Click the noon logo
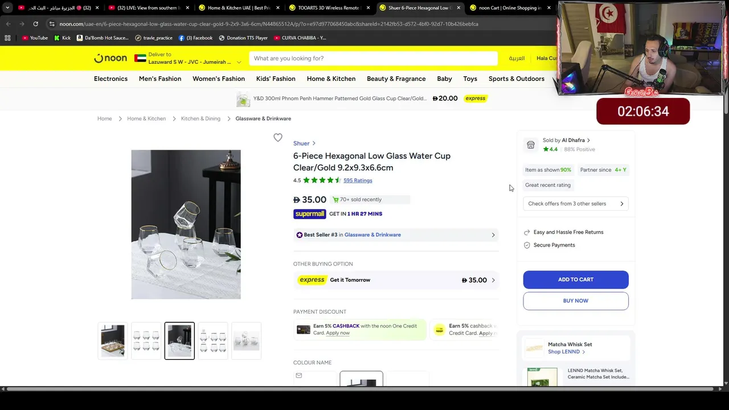The height and width of the screenshot is (410, 729). [110, 58]
